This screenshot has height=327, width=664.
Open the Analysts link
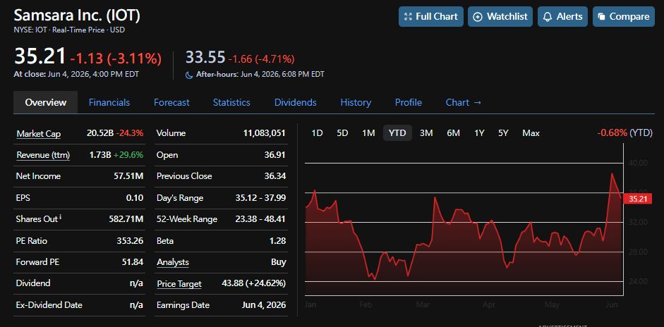[x=173, y=262]
